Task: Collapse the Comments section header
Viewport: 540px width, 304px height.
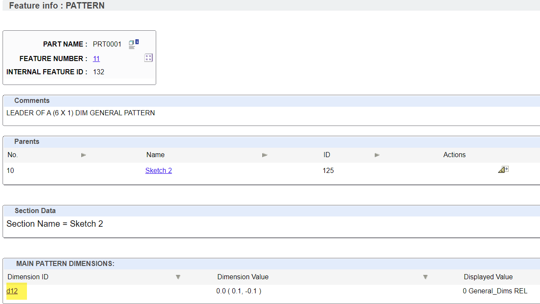Action: point(32,100)
